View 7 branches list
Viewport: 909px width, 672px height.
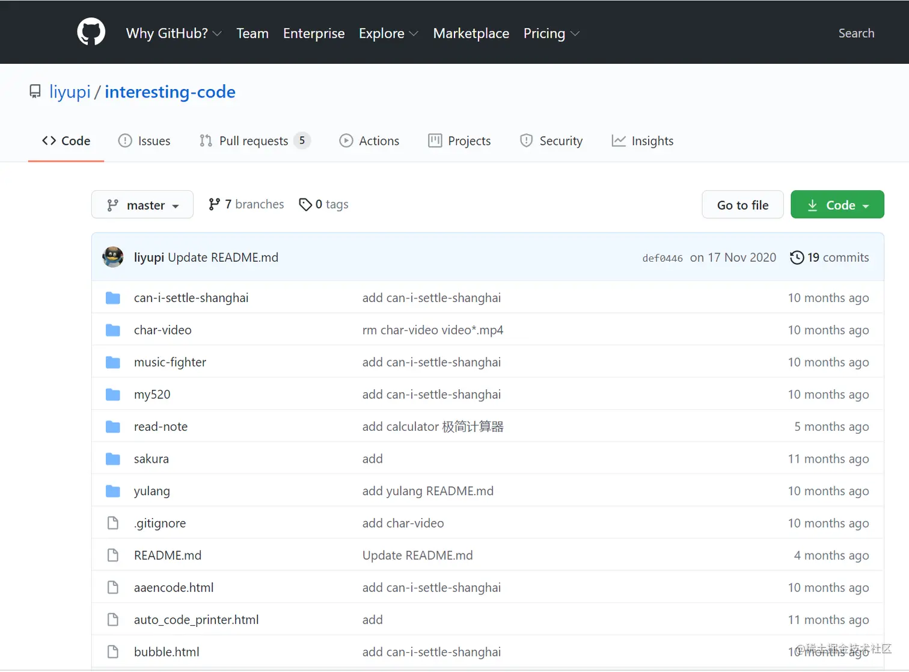(246, 205)
